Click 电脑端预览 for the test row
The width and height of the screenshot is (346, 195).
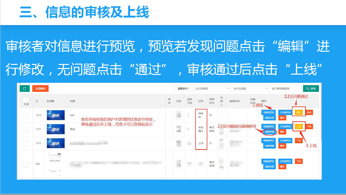coord(269,112)
